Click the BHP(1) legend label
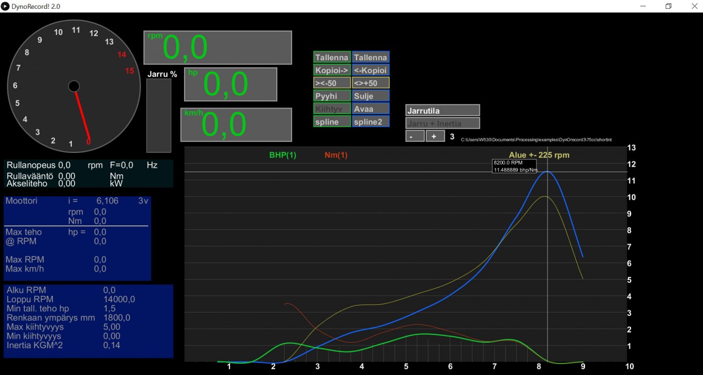703x375 pixels. (282, 155)
